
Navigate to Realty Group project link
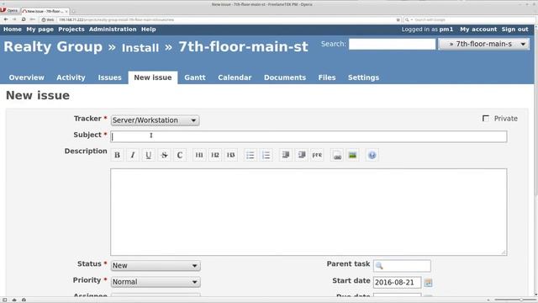point(53,47)
